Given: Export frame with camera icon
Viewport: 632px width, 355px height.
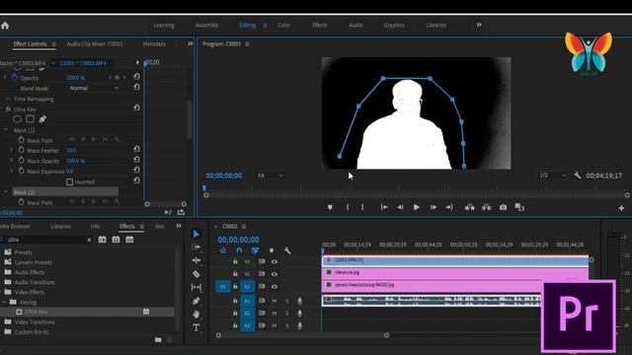Looking at the screenshot, I should point(503,207).
